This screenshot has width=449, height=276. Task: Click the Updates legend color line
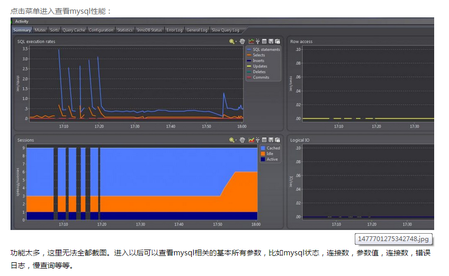tap(249, 66)
